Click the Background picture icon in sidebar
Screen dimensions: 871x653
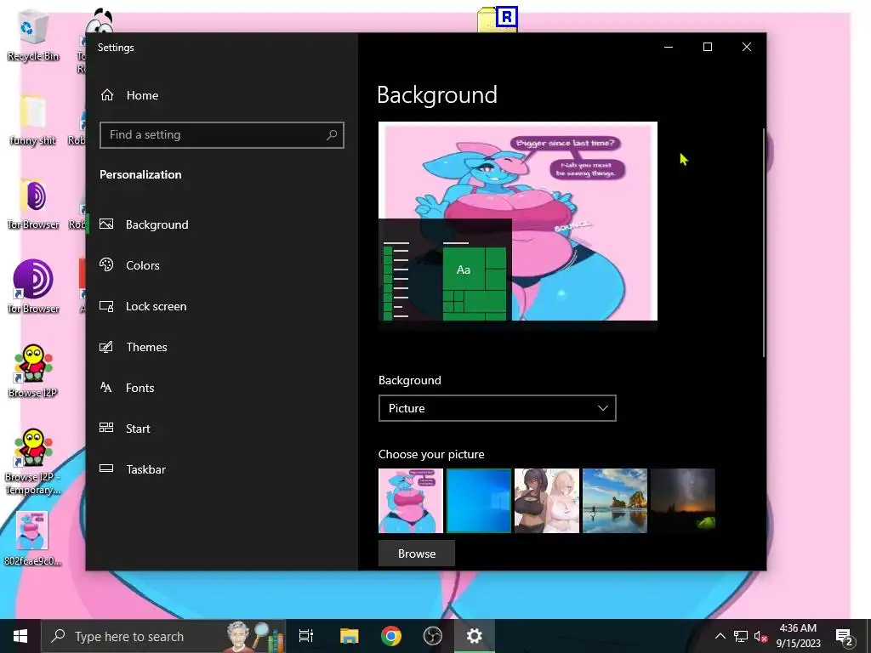(106, 224)
